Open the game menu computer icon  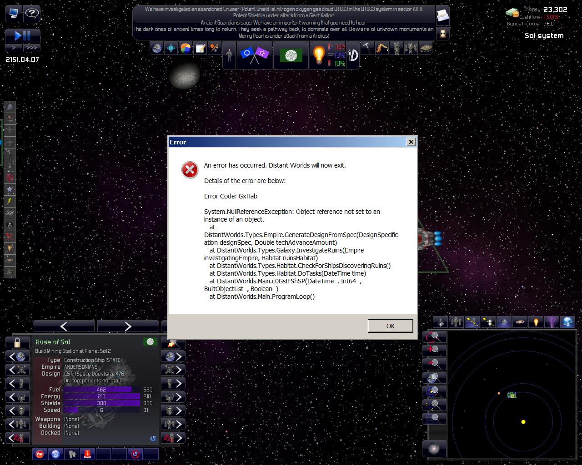click(x=13, y=13)
